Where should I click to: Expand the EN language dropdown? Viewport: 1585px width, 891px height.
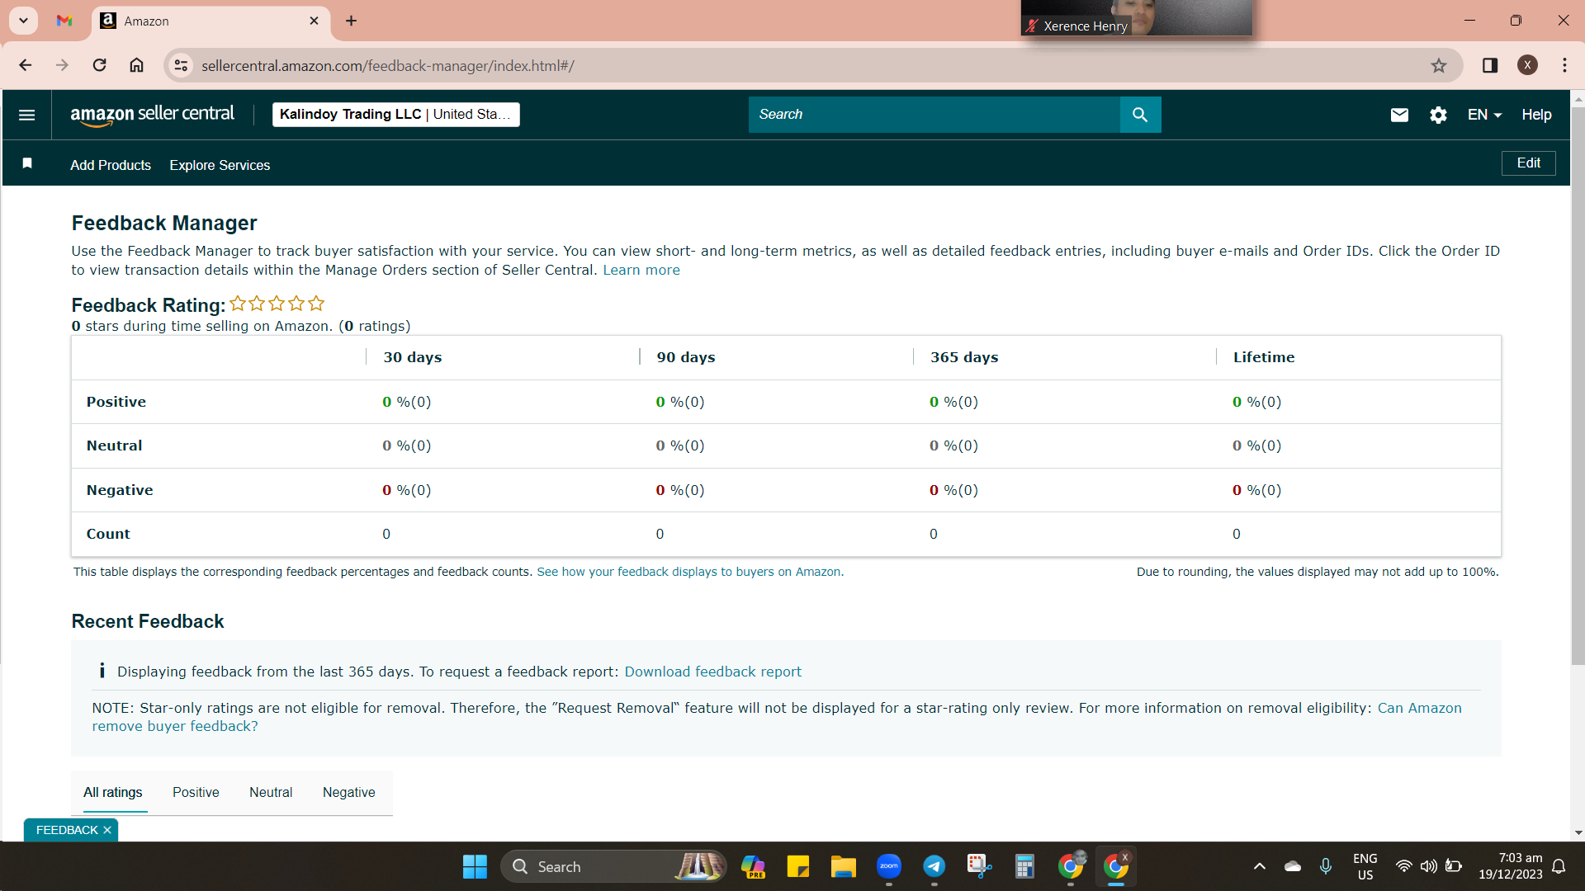[x=1484, y=115]
